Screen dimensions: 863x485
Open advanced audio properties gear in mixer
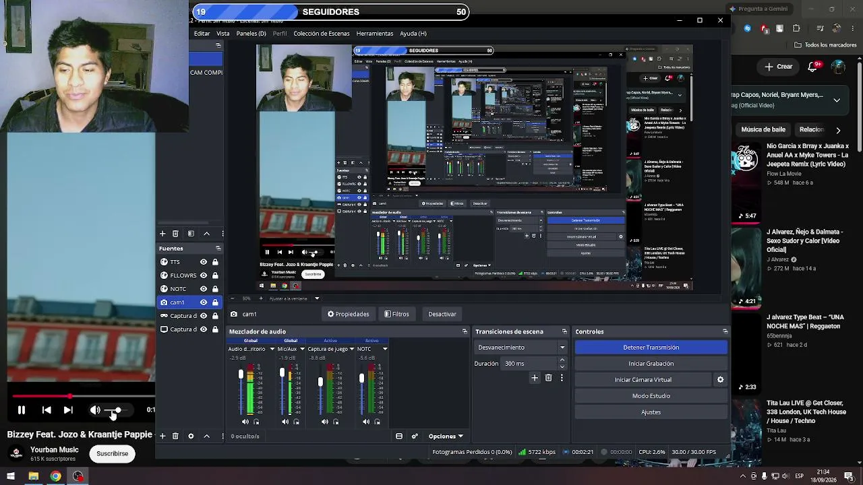tap(415, 436)
